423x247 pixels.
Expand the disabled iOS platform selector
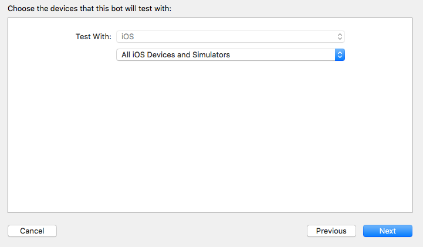point(230,36)
